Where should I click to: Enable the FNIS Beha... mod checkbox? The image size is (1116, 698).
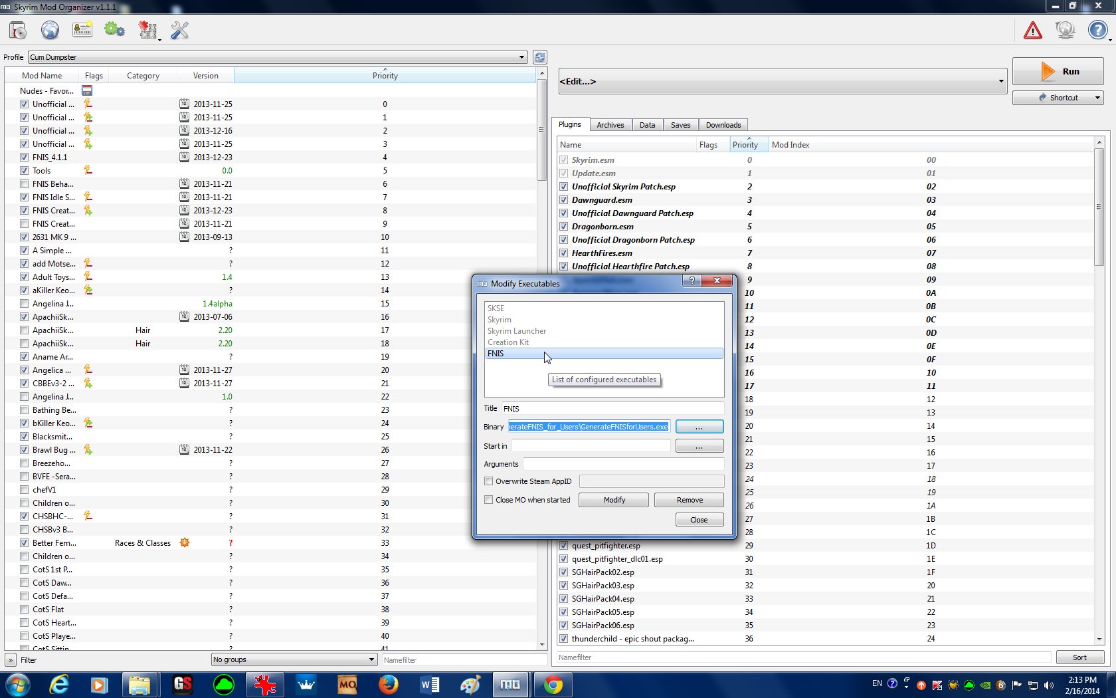pyautogui.click(x=25, y=184)
